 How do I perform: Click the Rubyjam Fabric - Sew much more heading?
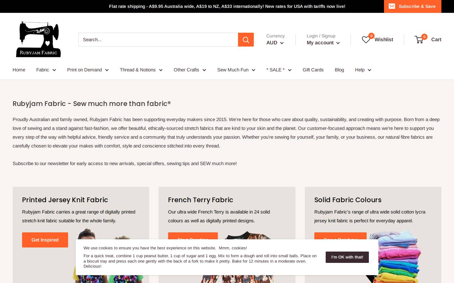click(x=91, y=104)
